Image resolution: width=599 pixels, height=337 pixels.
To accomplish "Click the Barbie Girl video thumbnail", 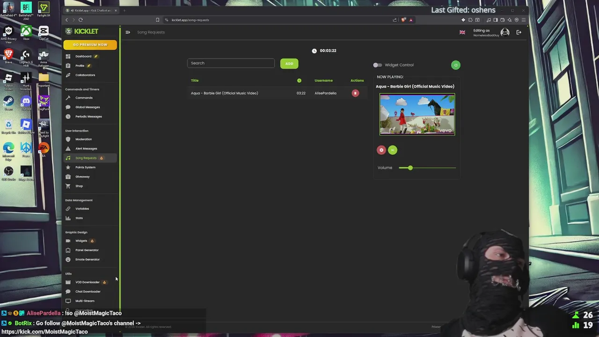I will point(417,115).
